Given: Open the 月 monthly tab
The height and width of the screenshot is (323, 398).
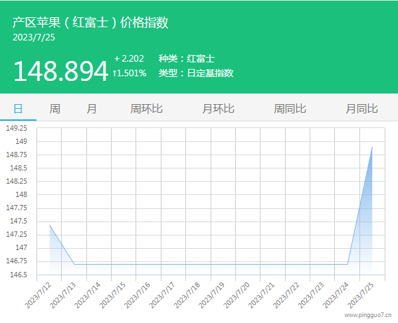Looking at the screenshot, I should pyautogui.click(x=92, y=109).
